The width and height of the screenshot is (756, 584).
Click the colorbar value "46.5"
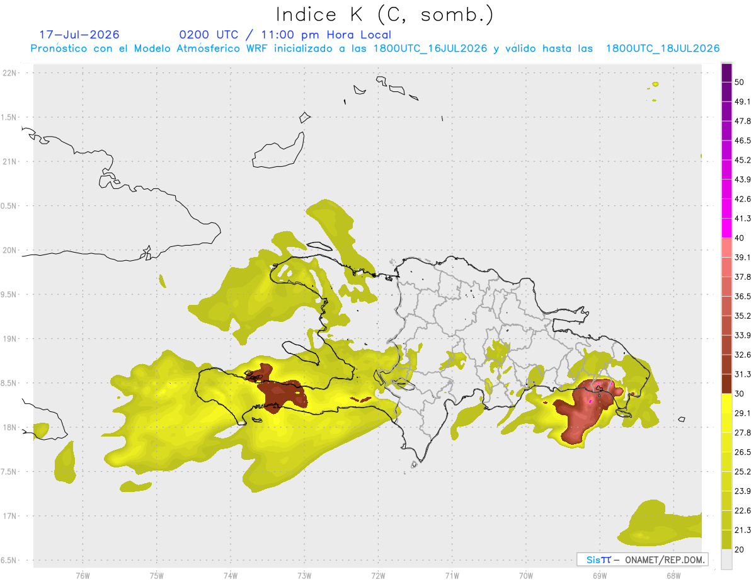pos(743,140)
